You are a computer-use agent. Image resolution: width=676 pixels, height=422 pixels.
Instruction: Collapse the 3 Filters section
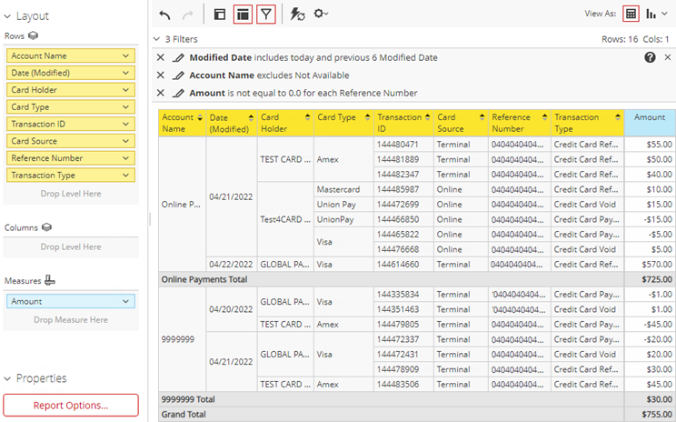pos(157,39)
